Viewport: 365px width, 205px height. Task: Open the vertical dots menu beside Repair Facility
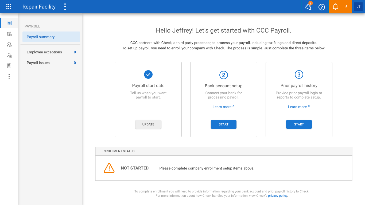coord(65,7)
